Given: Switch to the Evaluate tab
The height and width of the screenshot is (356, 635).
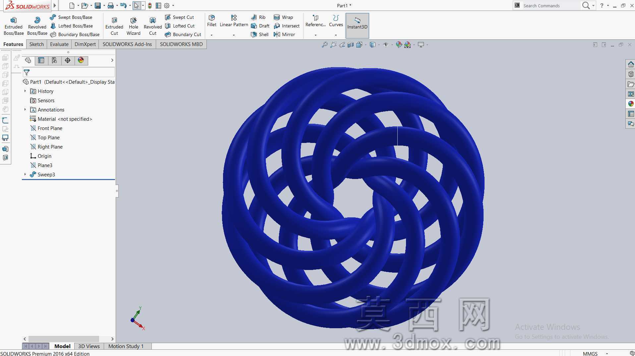Looking at the screenshot, I should pyautogui.click(x=59, y=44).
